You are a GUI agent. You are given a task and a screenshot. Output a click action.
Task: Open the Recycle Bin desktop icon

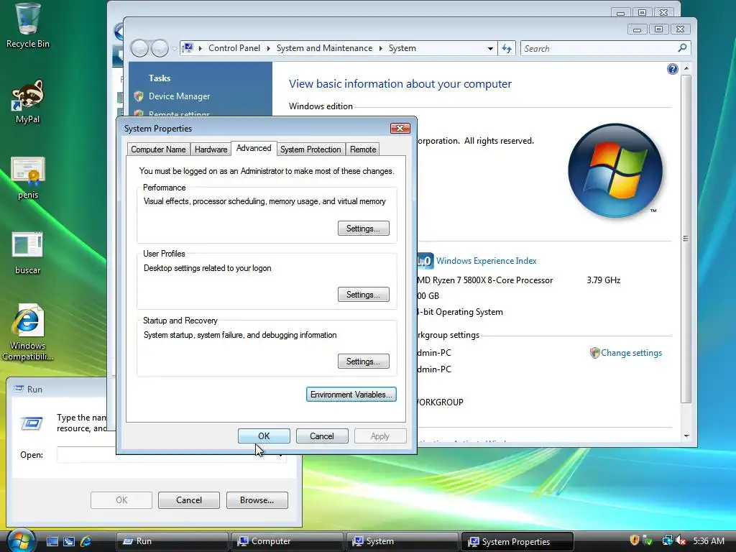click(x=27, y=26)
